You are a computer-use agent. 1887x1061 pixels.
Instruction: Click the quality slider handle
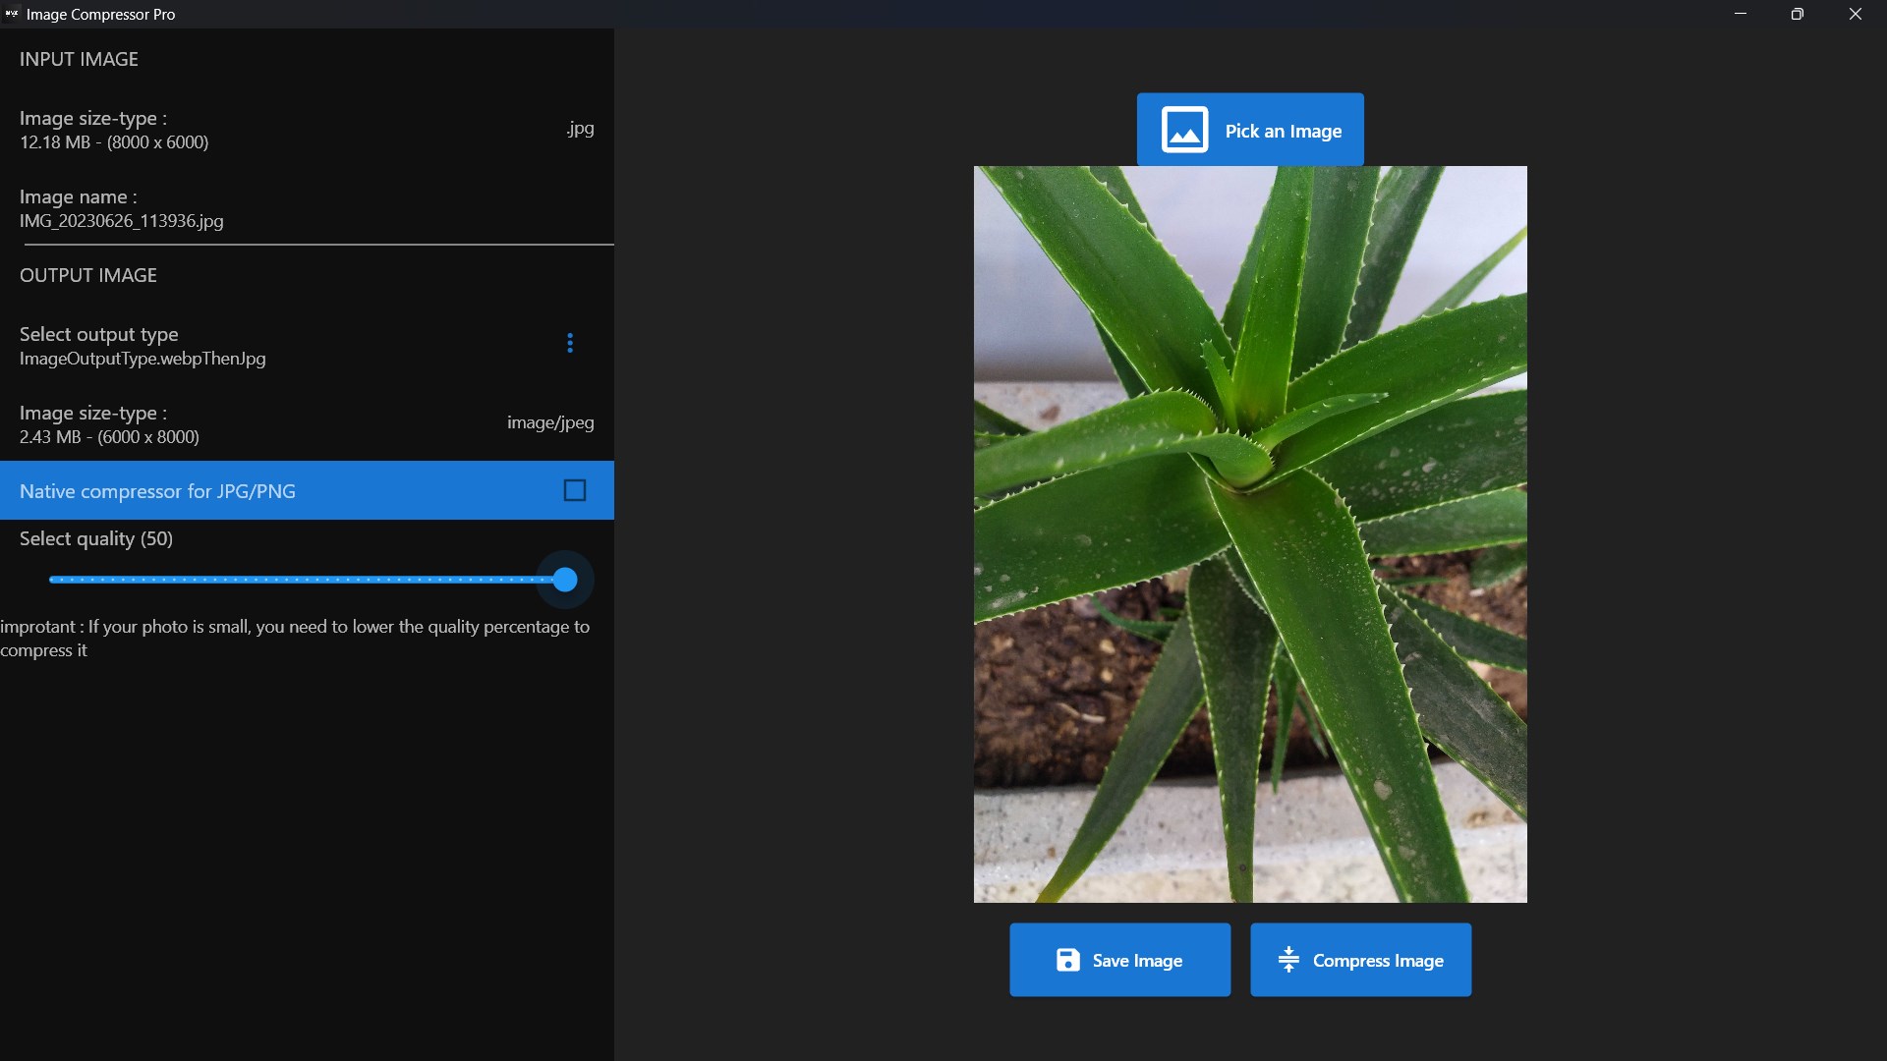click(565, 580)
